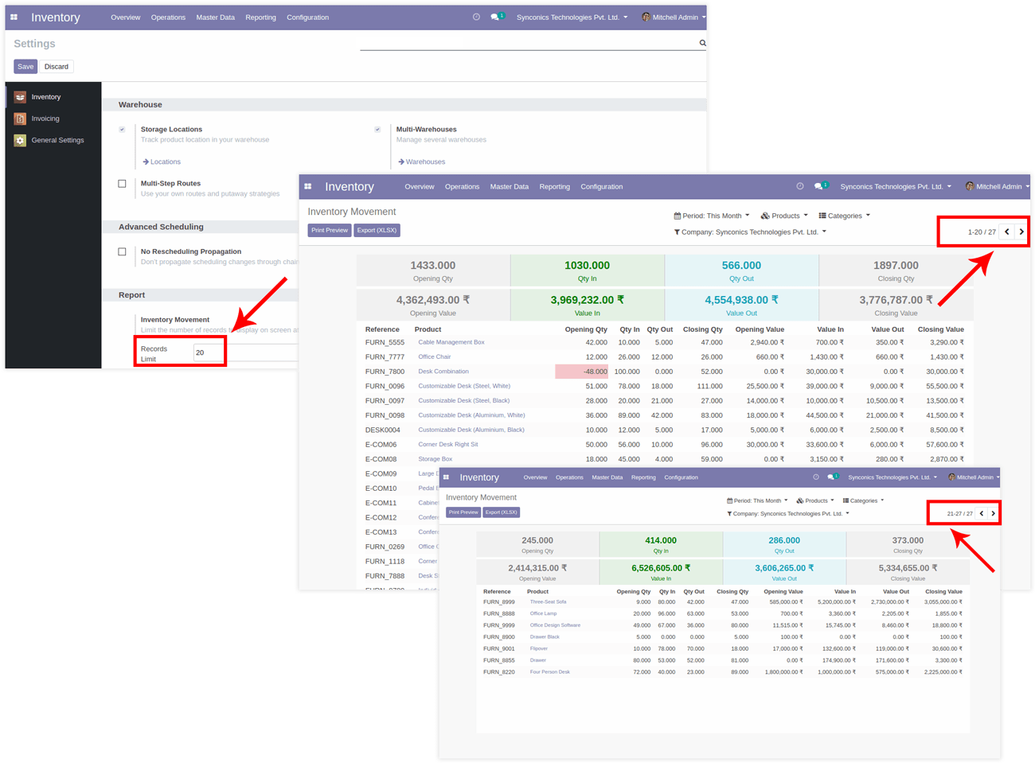Open the Invoicing settings sidebar icon

[x=20, y=119]
